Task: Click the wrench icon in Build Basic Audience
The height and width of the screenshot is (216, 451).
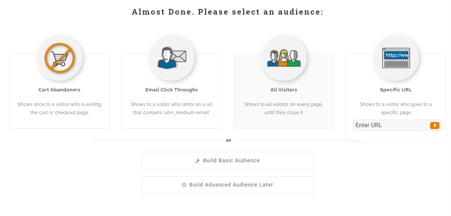Action: pos(198,160)
